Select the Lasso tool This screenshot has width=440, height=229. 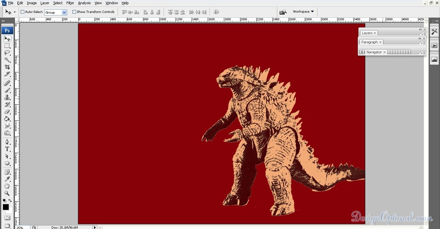(x=7, y=53)
